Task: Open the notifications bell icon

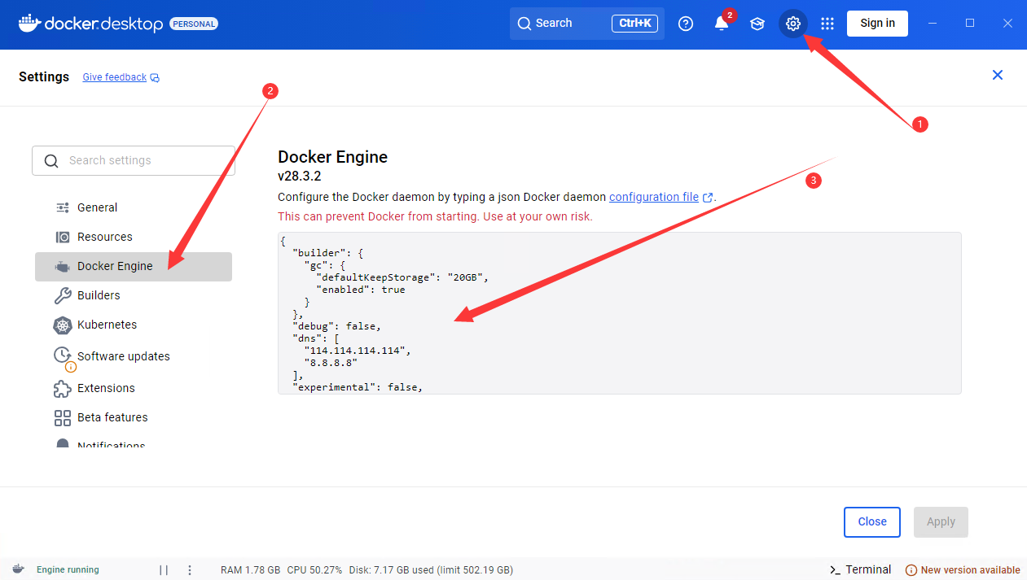Action: point(722,24)
